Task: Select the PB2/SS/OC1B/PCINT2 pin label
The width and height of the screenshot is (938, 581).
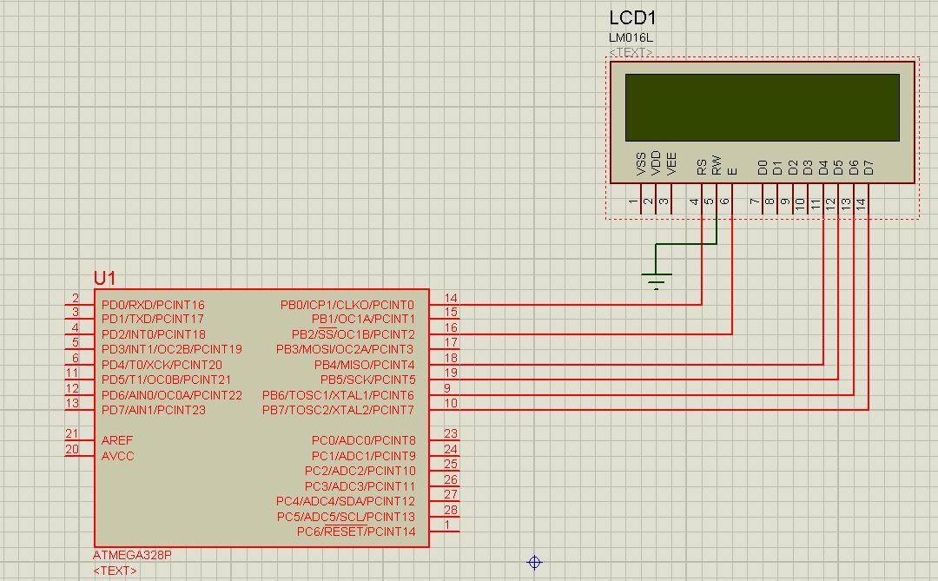Action: pos(353,334)
